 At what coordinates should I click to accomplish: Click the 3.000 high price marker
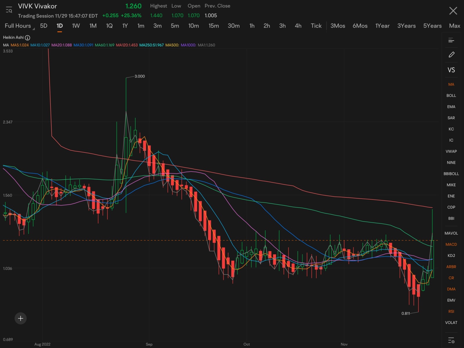139,76
